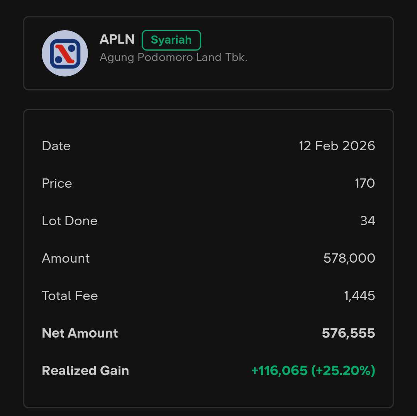Image resolution: width=417 pixels, height=416 pixels.
Task: Select the price value 170
Action: pos(365,183)
